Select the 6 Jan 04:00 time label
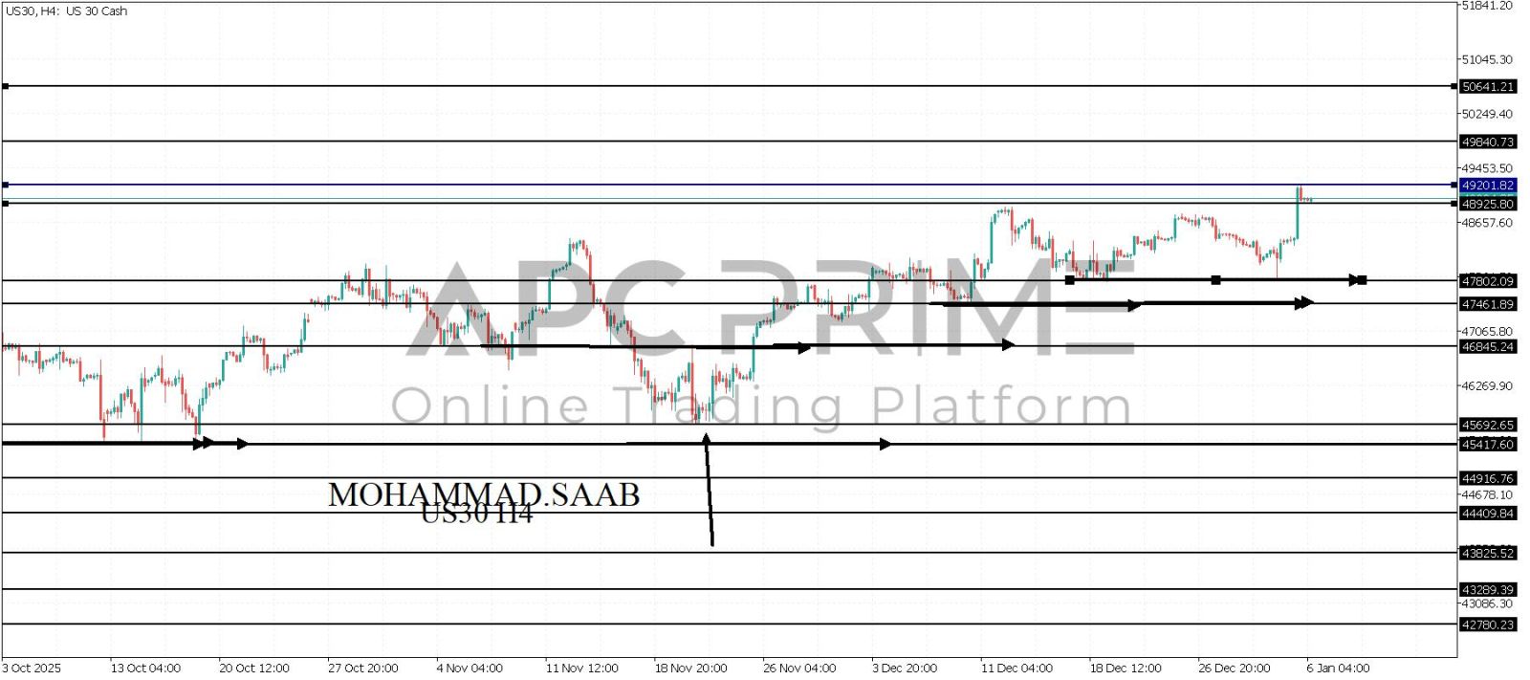The height and width of the screenshot is (680, 1530). tap(1338, 668)
